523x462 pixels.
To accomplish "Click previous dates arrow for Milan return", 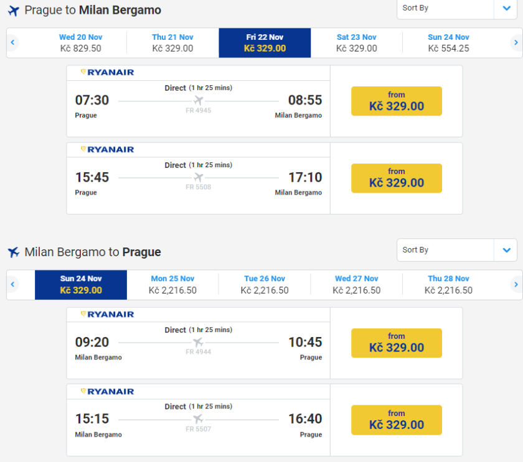I will pyautogui.click(x=12, y=284).
